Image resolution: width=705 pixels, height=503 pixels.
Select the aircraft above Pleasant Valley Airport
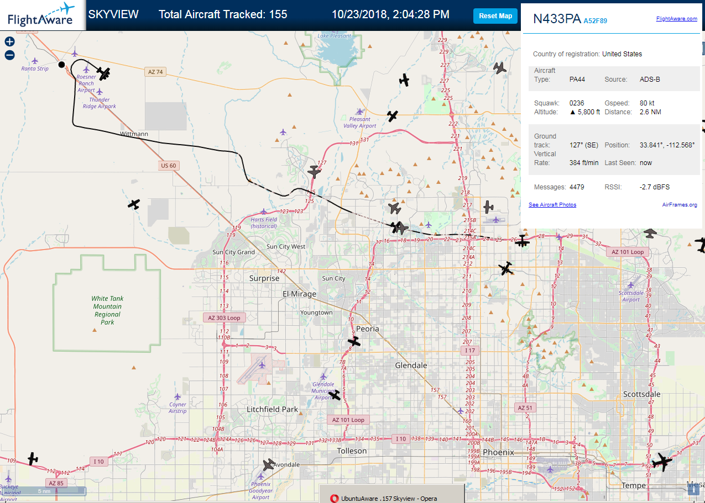(x=393, y=116)
